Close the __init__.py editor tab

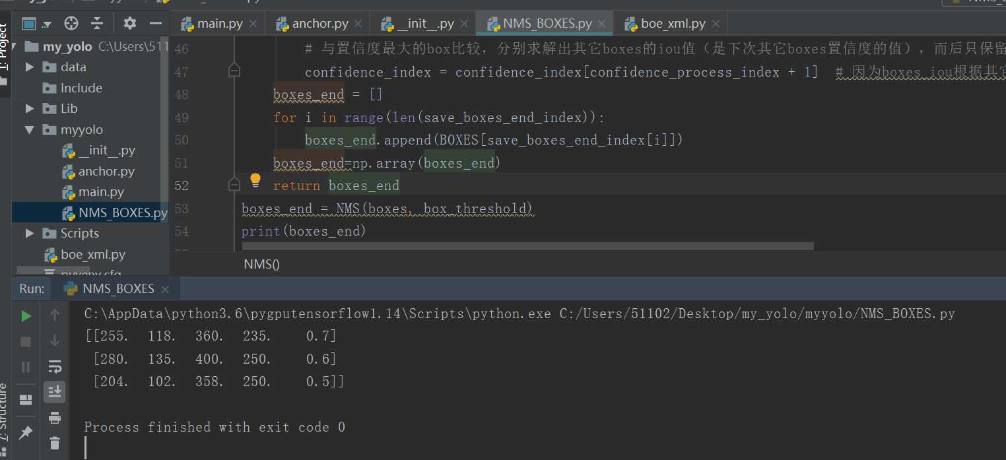pyautogui.click(x=465, y=25)
